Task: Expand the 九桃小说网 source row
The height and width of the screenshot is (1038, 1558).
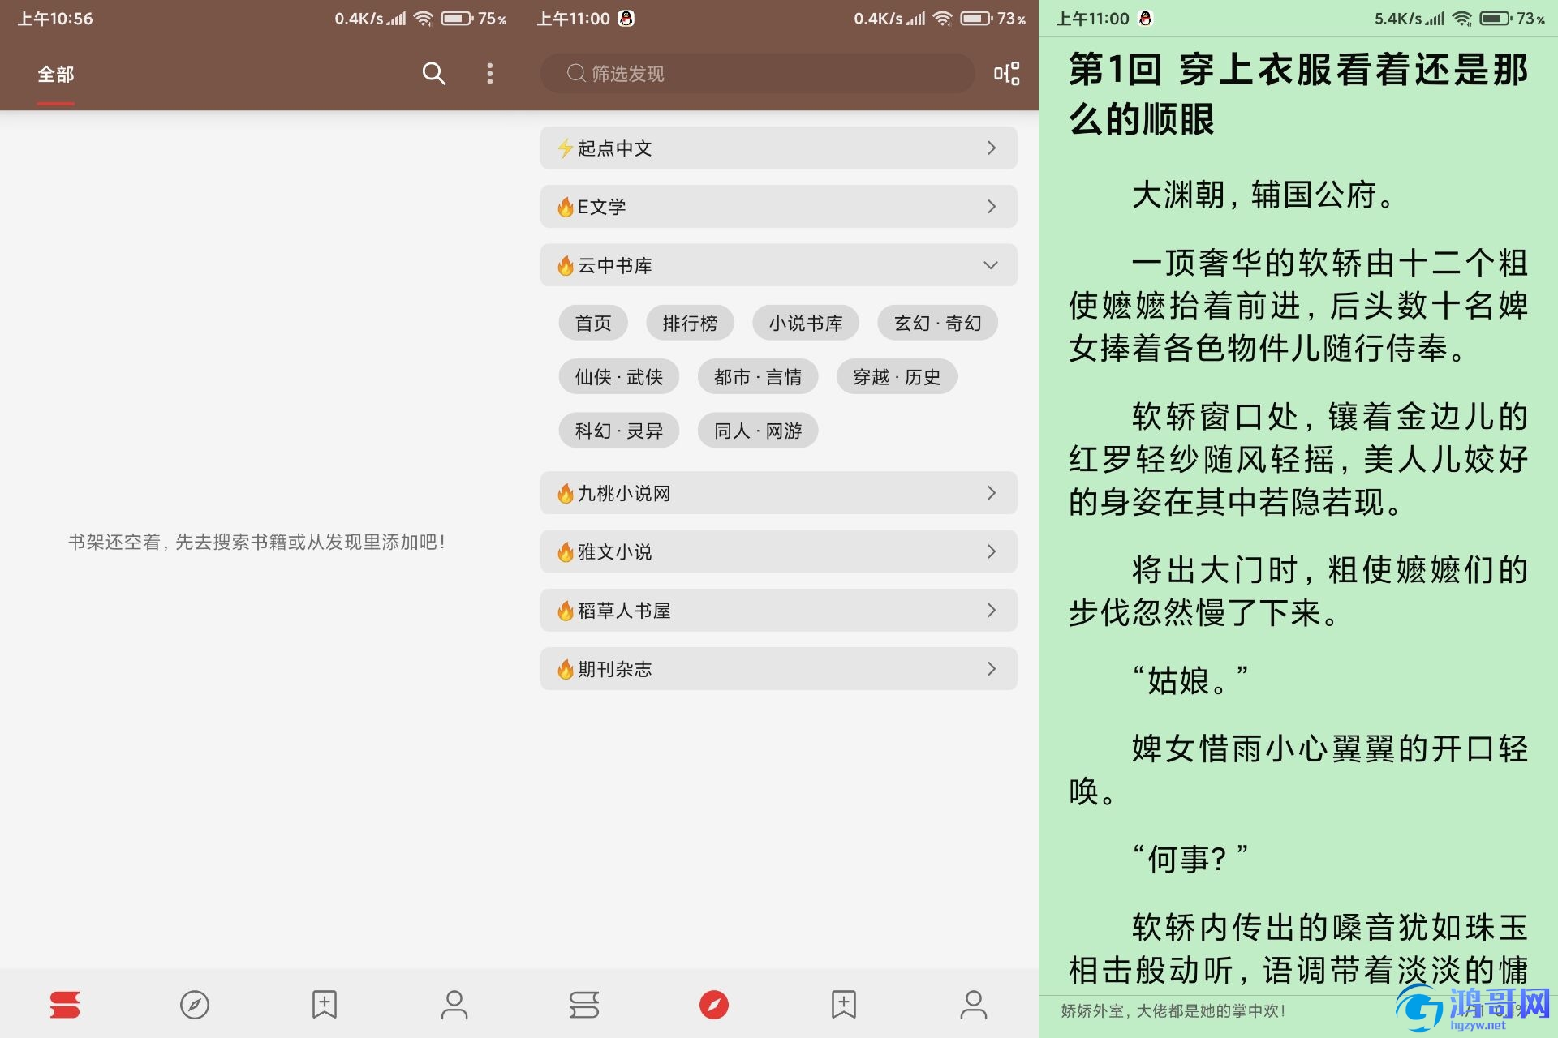Action: [x=778, y=493]
